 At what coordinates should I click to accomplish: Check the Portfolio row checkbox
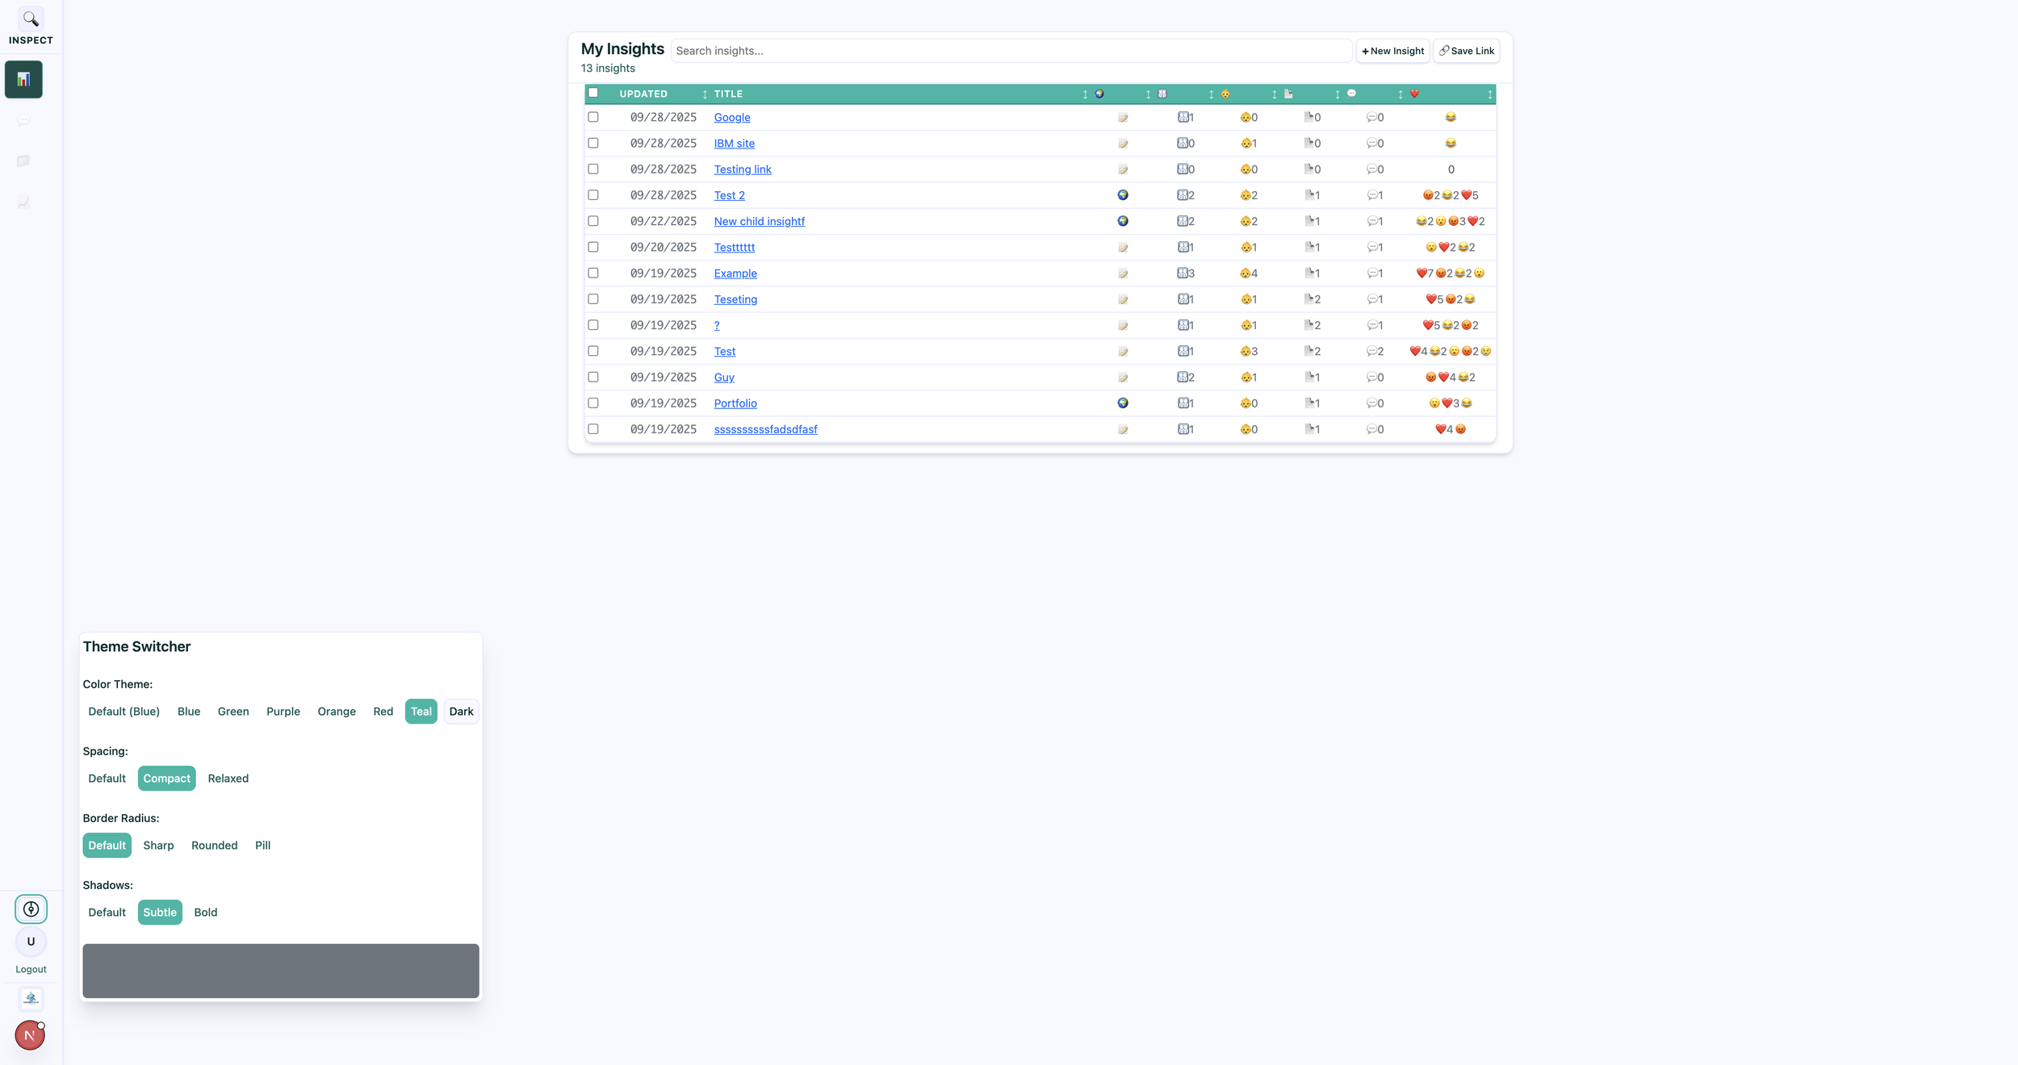[593, 403]
